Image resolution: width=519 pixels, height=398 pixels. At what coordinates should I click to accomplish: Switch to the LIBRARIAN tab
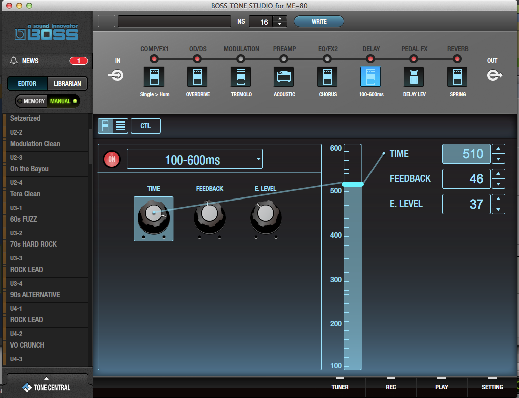pyautogui.click(x=66, y=84)
